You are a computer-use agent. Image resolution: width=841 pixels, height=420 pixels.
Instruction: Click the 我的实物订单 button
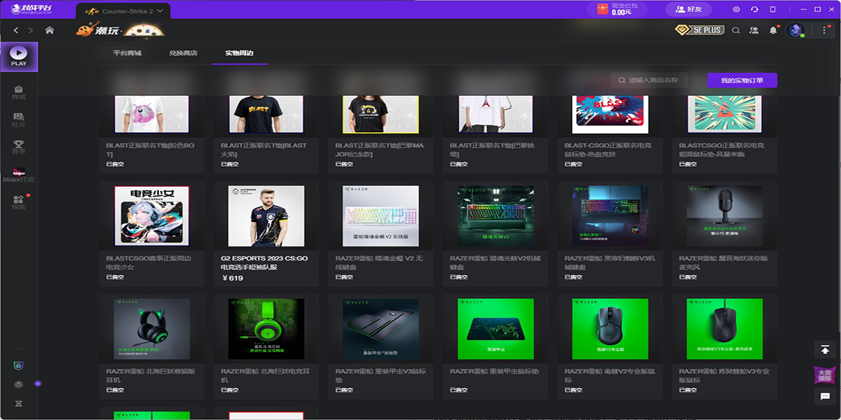[741, 80]
